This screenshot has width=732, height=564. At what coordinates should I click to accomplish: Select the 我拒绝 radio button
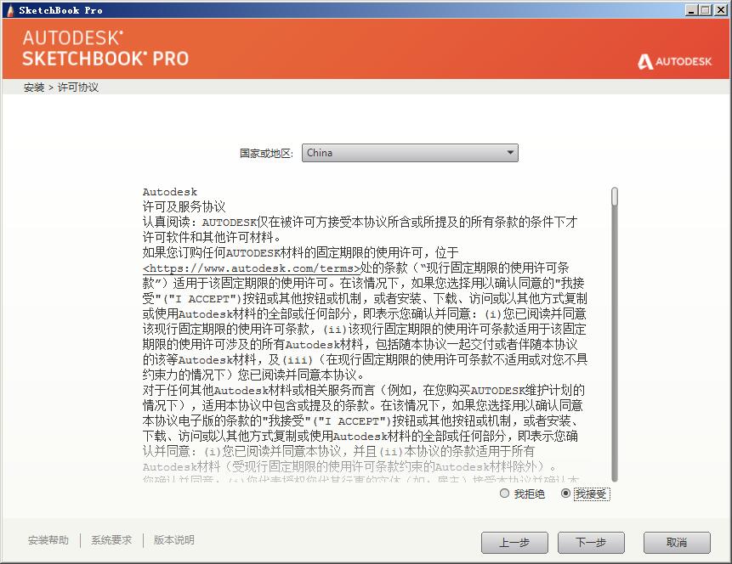(504, 493)
